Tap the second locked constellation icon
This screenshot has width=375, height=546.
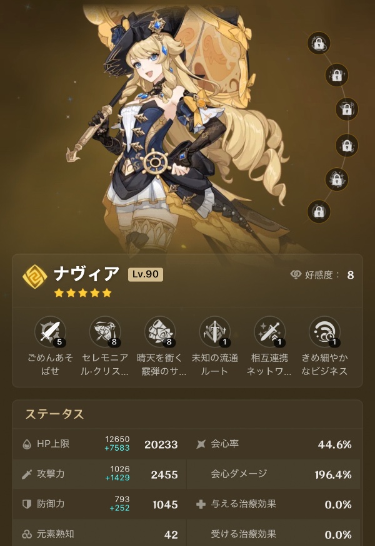[336, 75]
